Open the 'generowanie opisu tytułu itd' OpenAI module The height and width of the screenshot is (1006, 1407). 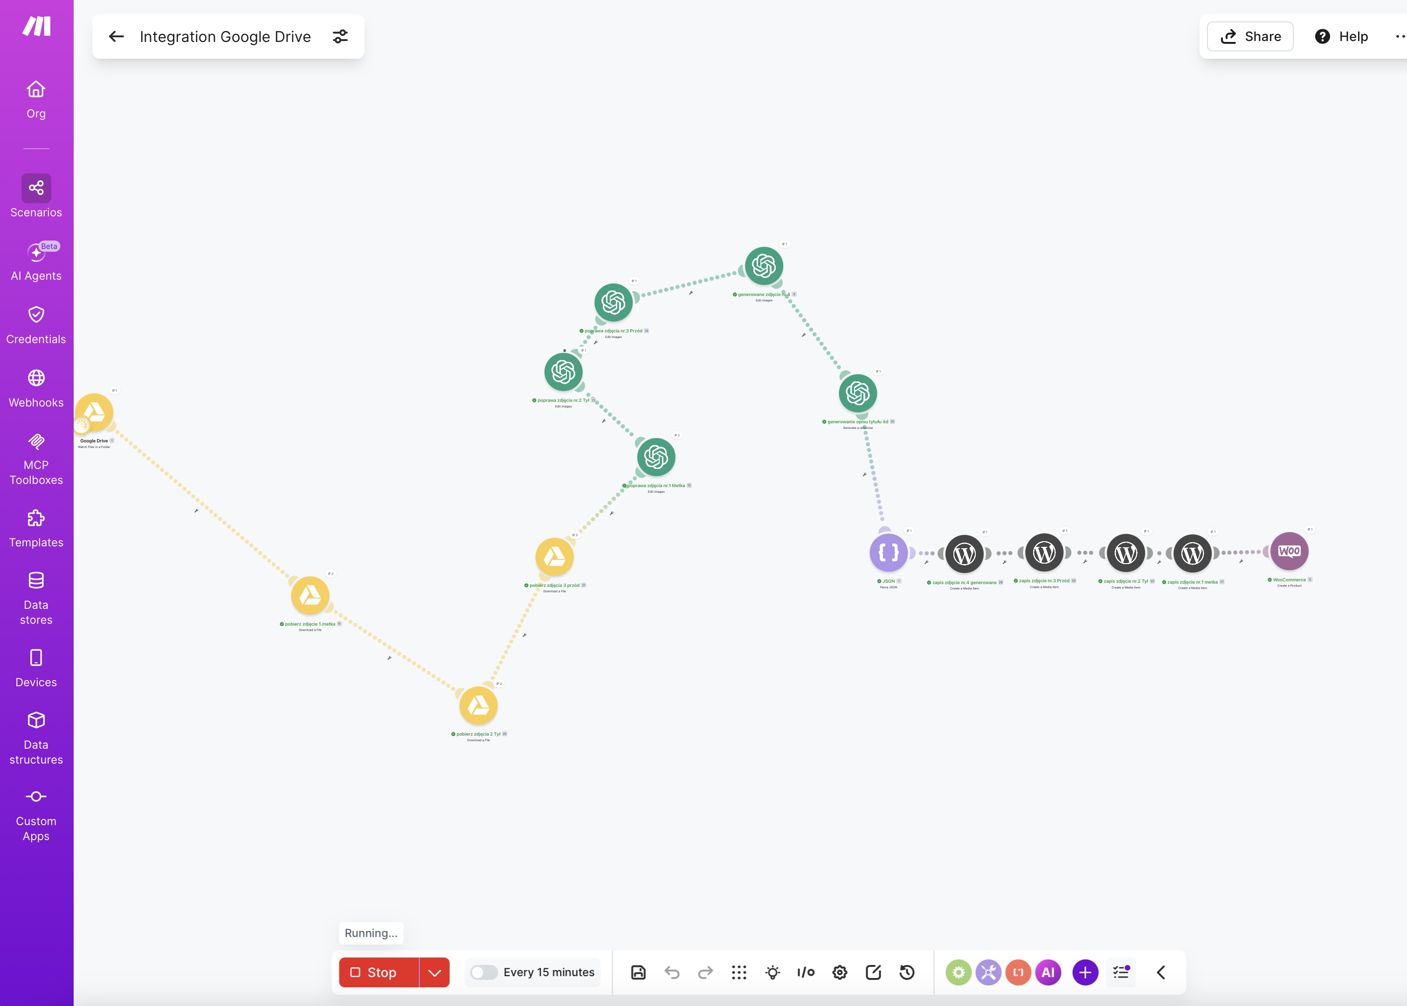858,393
